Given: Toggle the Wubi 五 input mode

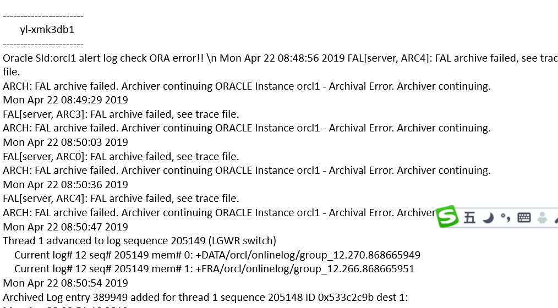Looking at the screenshot, I should tap(469, 218).
